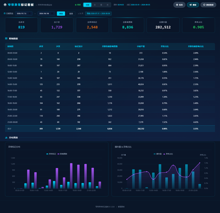Select the 19:00-20:00 table row
The image size is (220, 213).
110,109
